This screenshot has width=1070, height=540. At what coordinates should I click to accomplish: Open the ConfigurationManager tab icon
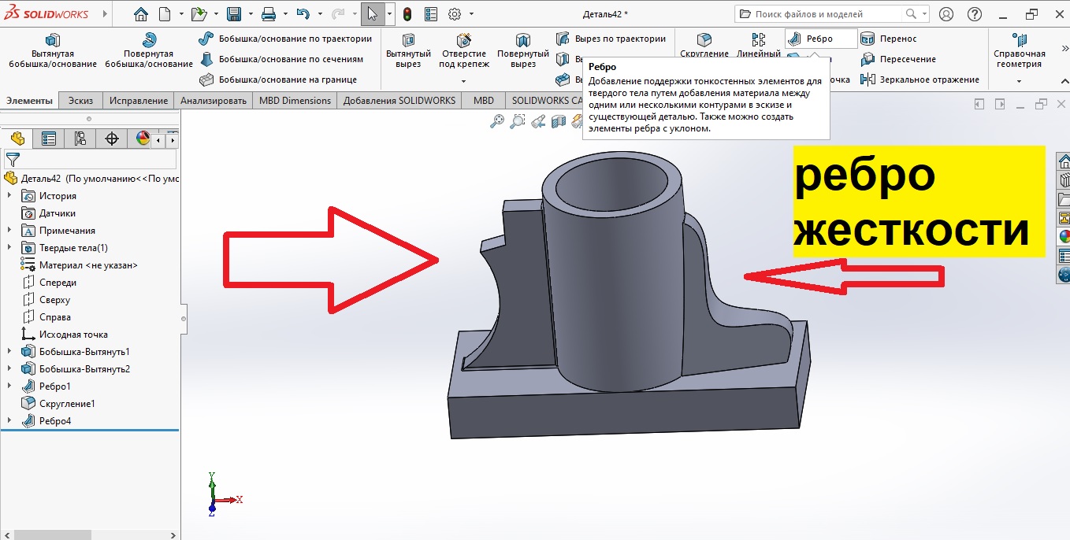[x=80, y=139]
